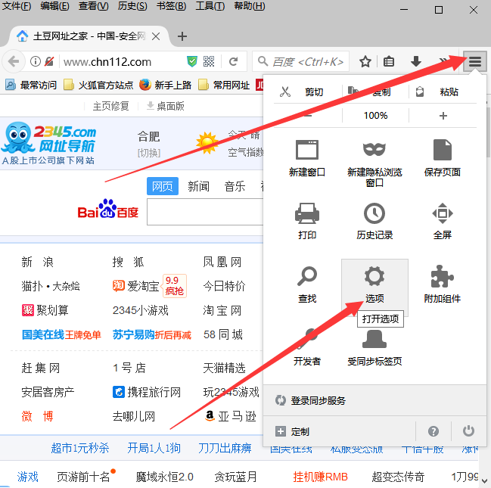The image size is (491, 488).
Task: Open the bookmarks list icon
Action: [x=389, y=61]
